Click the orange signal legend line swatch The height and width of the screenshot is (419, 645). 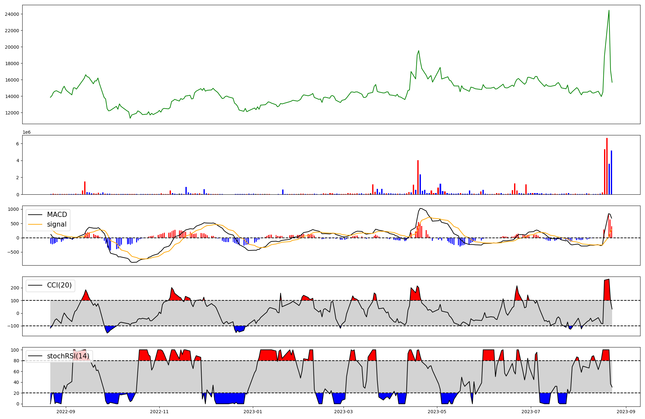tap(35, 225)
